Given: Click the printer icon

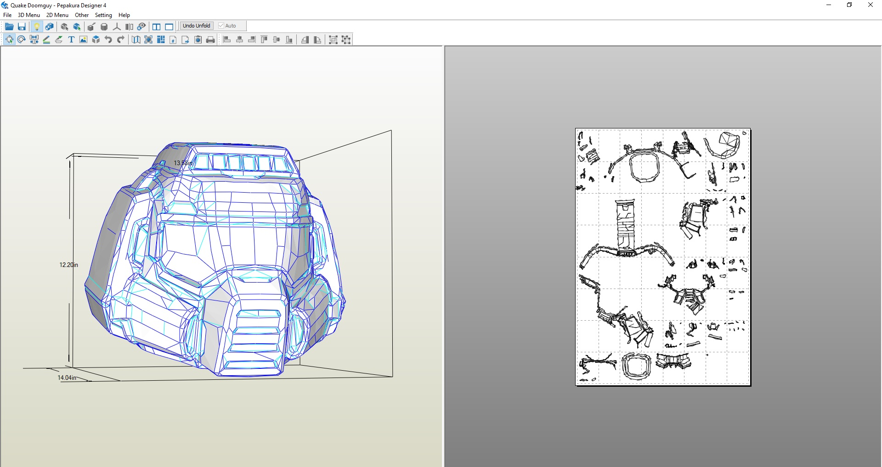Looking at the screenshot, I should 210,39.
